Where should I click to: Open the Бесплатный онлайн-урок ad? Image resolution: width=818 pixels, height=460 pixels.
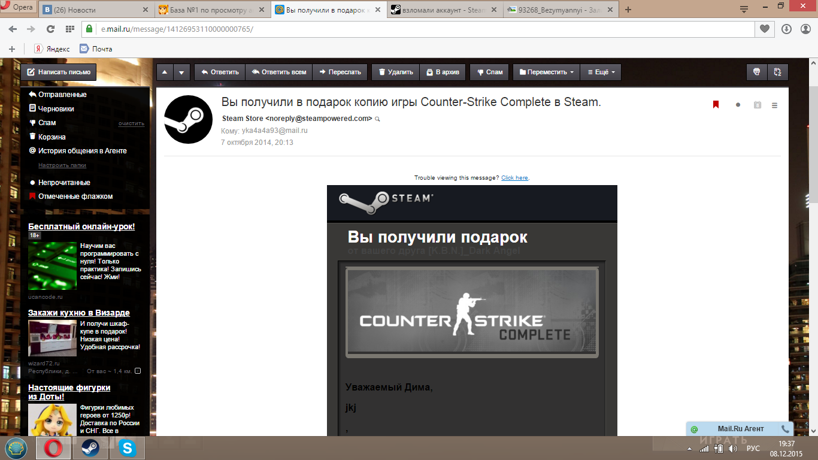(81, 226)
